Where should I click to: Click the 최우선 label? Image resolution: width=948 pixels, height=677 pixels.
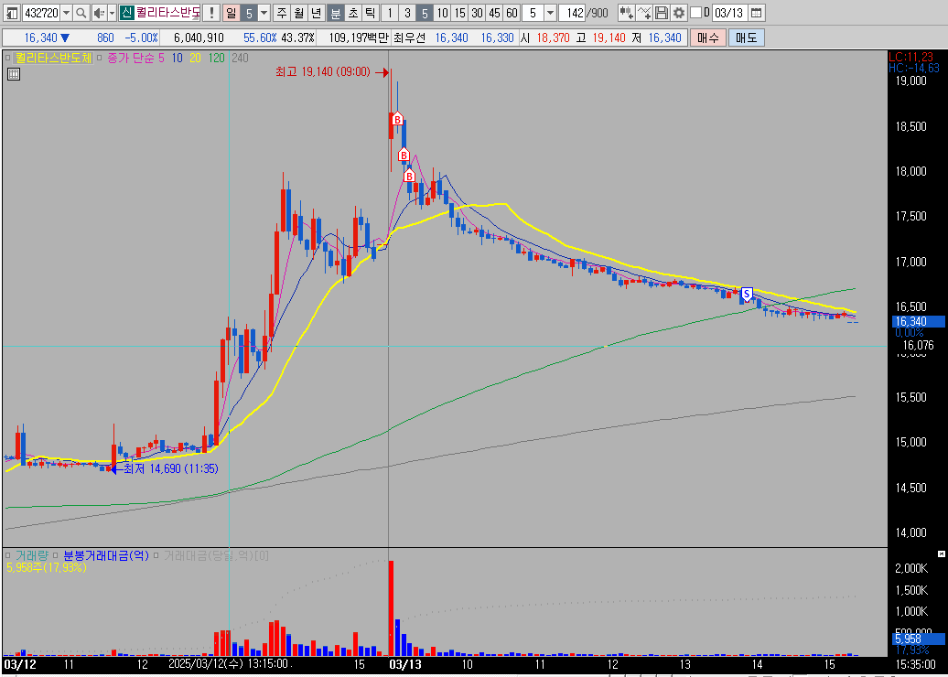point(409,38)
